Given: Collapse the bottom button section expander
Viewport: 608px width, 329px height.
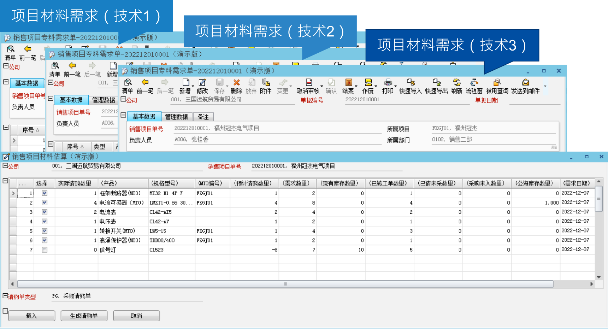Looking at the screenshot, I should tap(5, 311).
